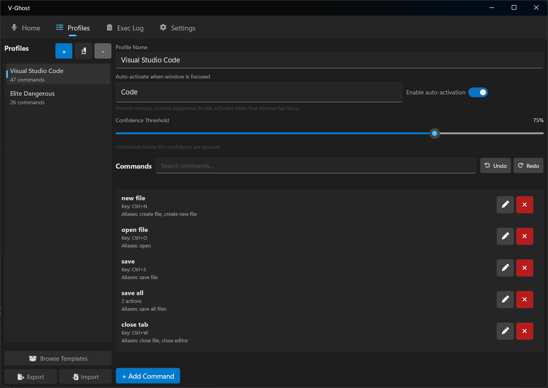The width and height of the screenshot is (548, 388).
Task: Open the Settings tab
Action: point(177,28)
